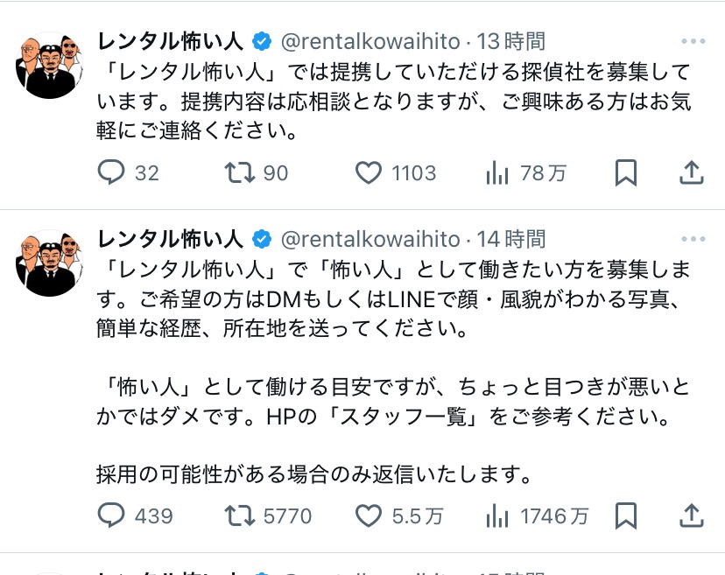Open @rentalkowaihito handle on the first tweet
The image size is (725, 575).
[x=370, y=42]
